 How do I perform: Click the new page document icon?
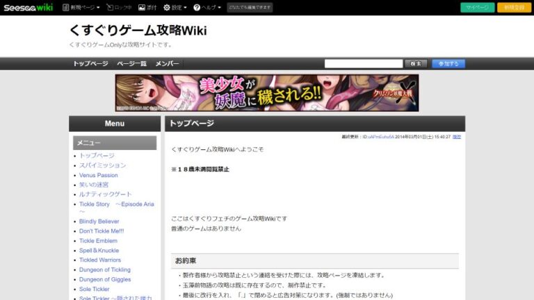[65, 8]
